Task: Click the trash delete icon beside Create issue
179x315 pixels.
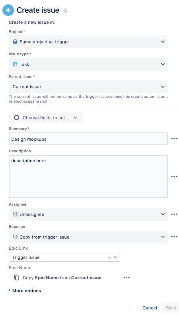Action: pyautogui.click(x=65, y=10)
